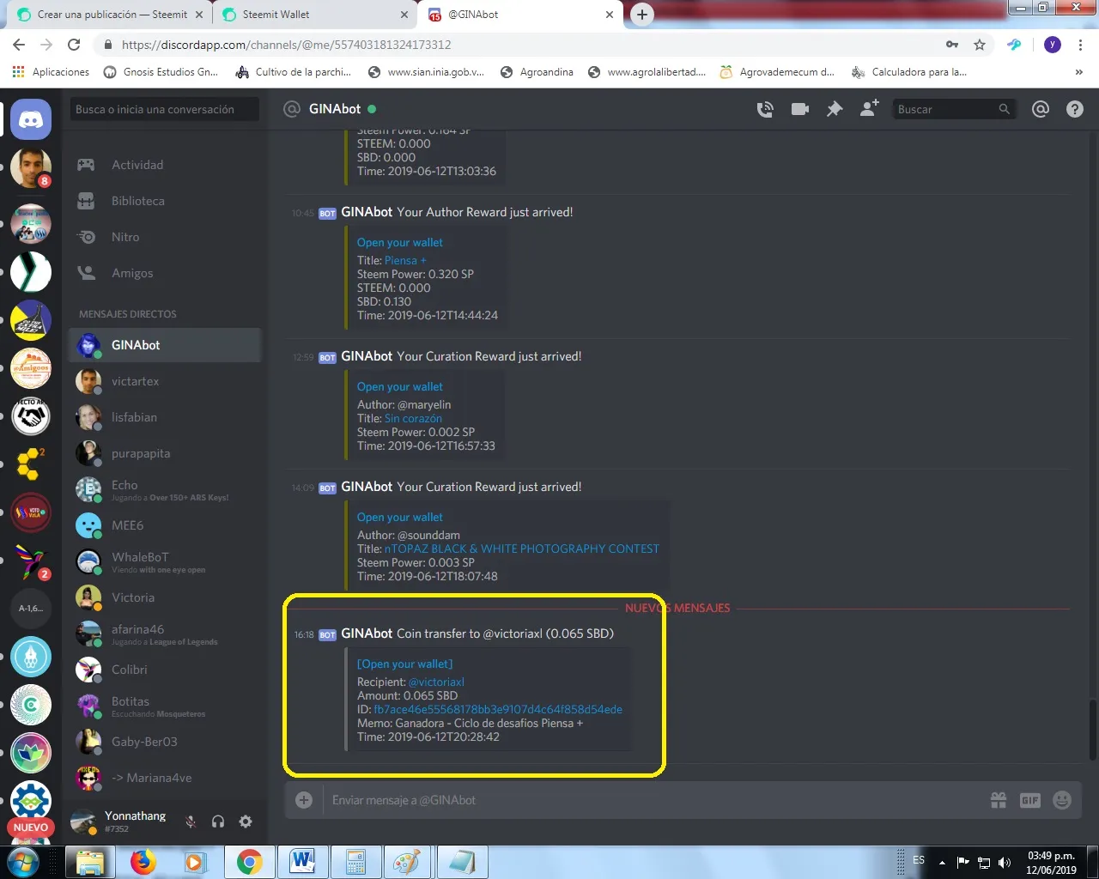
Task: Open victartex direct message
Action: click(164, 381)
